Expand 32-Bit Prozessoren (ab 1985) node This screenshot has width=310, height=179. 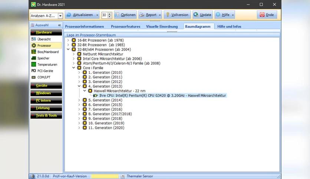(68, 45)
